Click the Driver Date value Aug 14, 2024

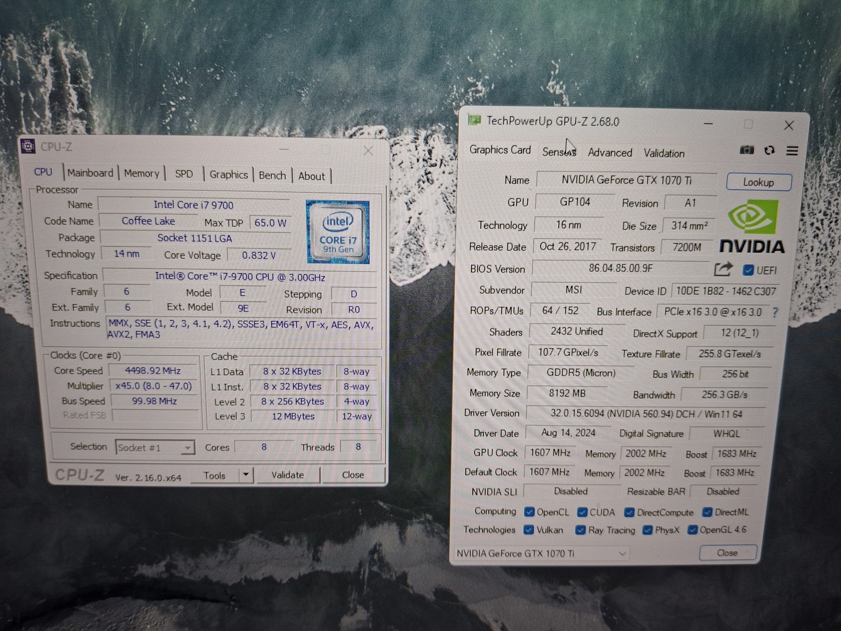tap(568, 433)
